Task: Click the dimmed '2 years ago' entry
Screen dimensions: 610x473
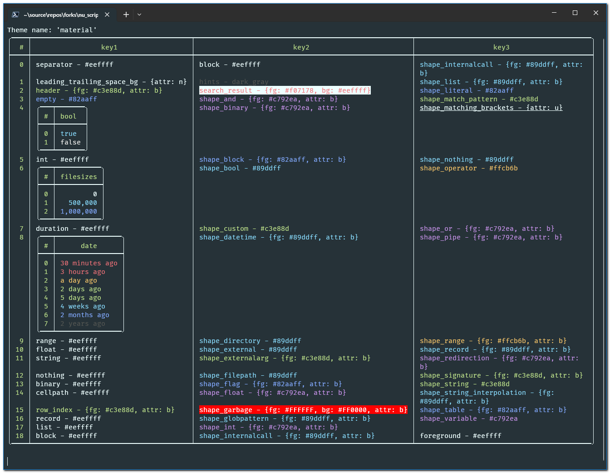Action: pos(83,324)
